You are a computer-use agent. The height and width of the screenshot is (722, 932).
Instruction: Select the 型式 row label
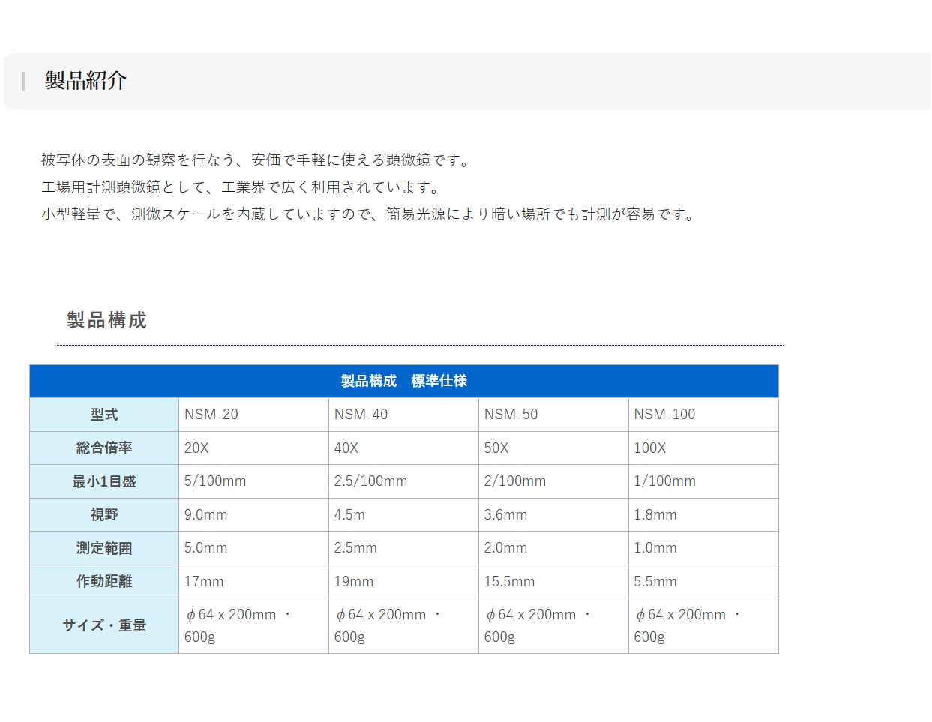(x=104, y=415)
